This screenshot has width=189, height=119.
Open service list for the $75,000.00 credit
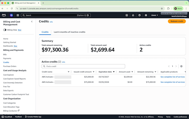coord(173,82)
